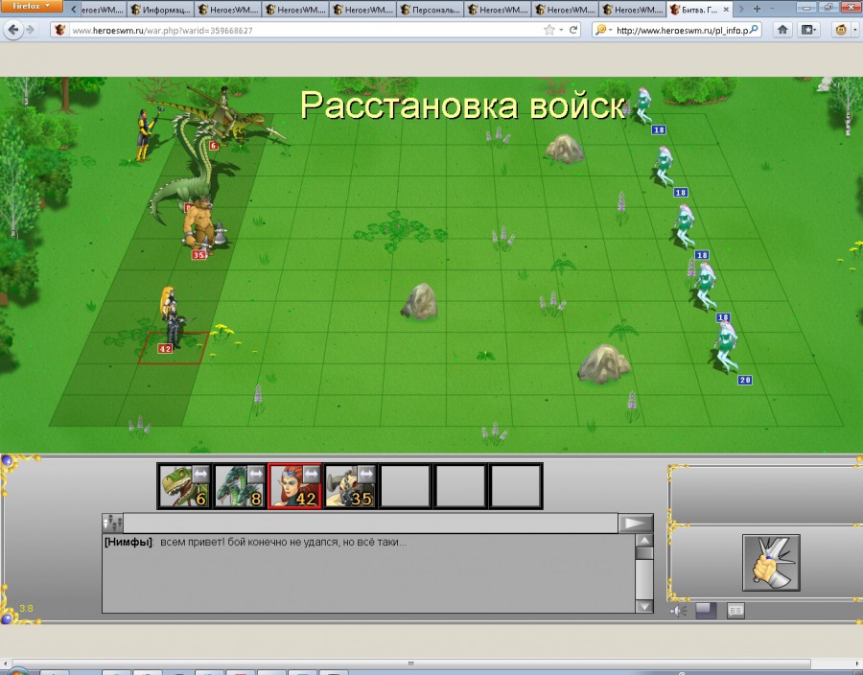The height and width of the screenshot is (675, 863).
Task: Switch to the Персональ... tab
Action: 431,10
